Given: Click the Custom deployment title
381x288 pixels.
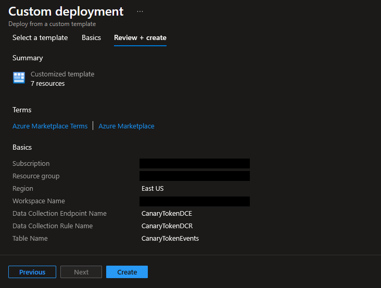Looking at the screenshot, I should [x=66, y=11].
